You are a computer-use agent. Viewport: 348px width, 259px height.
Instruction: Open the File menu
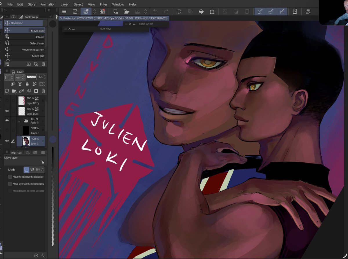click(x=10, y=4)
